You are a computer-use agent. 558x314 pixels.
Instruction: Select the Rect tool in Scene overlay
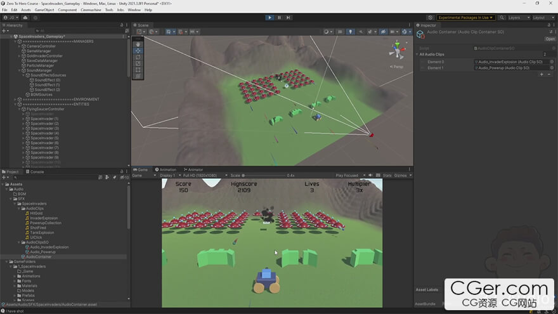pyautogui.click(x=138, y=70)
